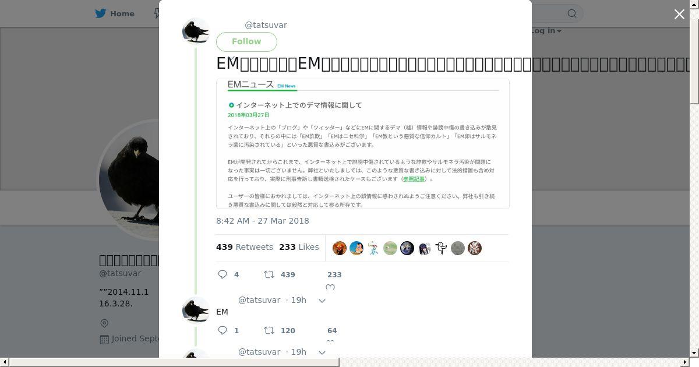The image size is (699, 367).
Task: Like the main tweet with 233 likes
Action: click(x=330, y=287)
